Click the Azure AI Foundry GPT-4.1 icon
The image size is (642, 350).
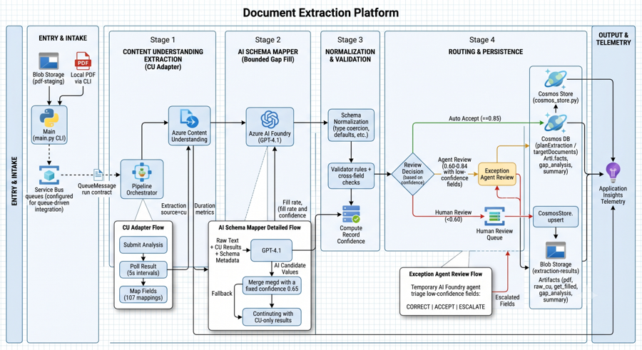pos(270,120)
